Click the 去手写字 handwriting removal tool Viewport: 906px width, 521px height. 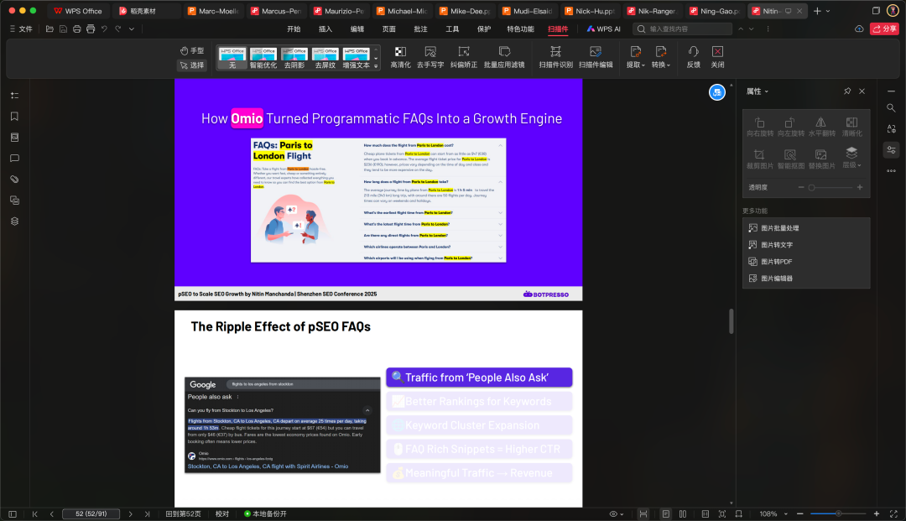[x=430, y=58]
